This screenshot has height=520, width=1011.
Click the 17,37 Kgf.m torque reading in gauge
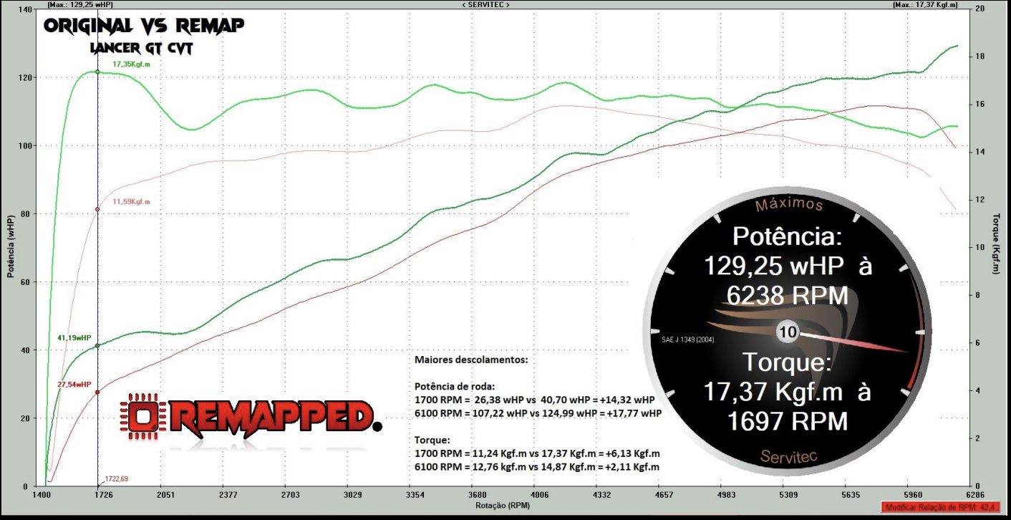[x=789, y=393]
